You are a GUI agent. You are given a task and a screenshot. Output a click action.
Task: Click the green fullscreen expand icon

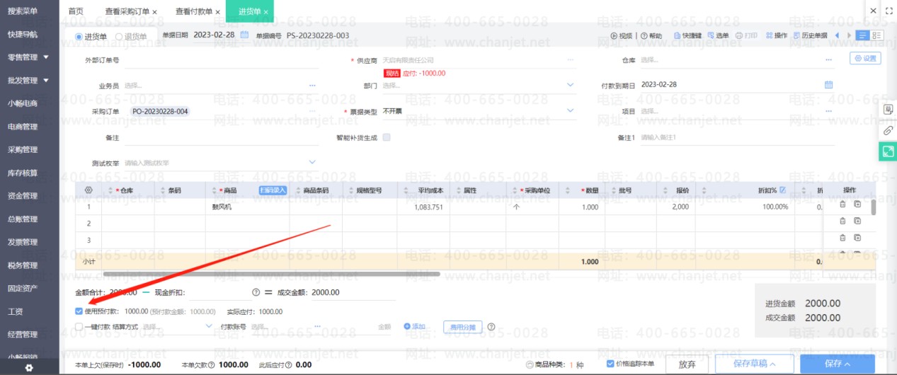[888, 151]
